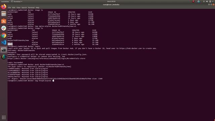Open the Terminal app menu in top bar
The width and height of the screenshot is (215, 121).
16,1
